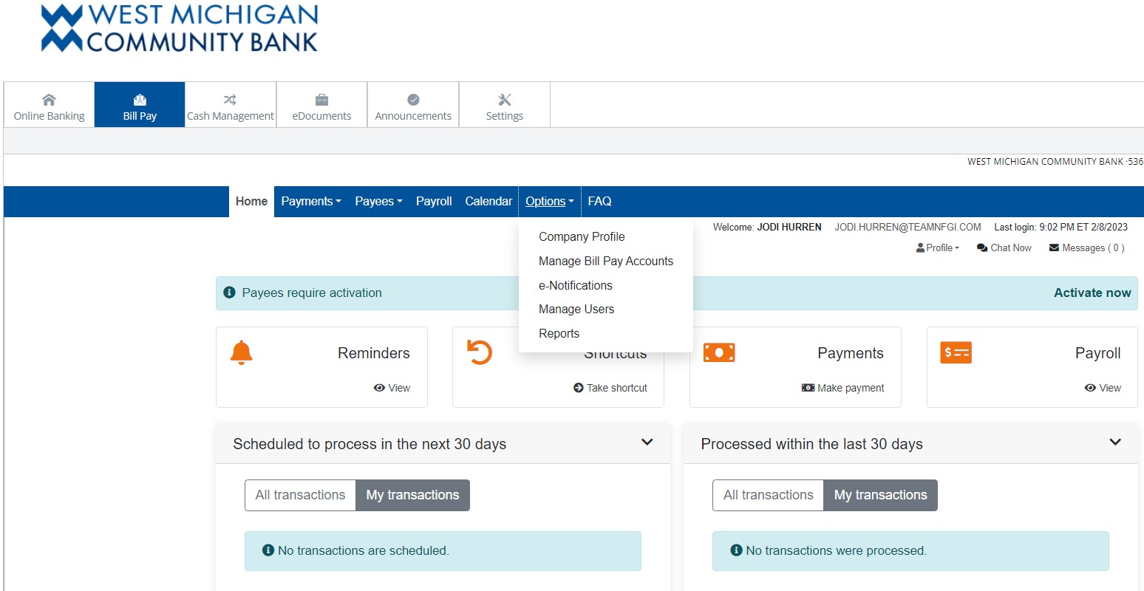Image resolution: width=1144 pixels, height=591 pixels.
Task: Open the Calendar menu item
Action: click(x=488, y=202)
